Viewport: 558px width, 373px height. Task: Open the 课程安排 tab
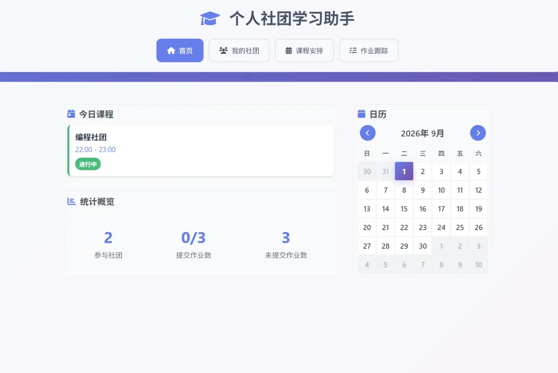click(304, 51)
